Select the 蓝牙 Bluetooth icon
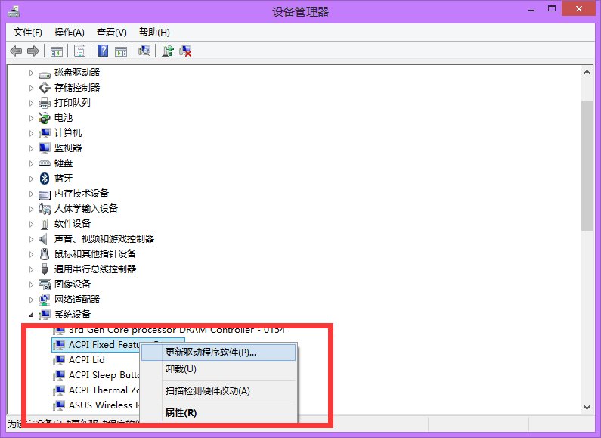 pyautogui.click(x=45, y=179)
